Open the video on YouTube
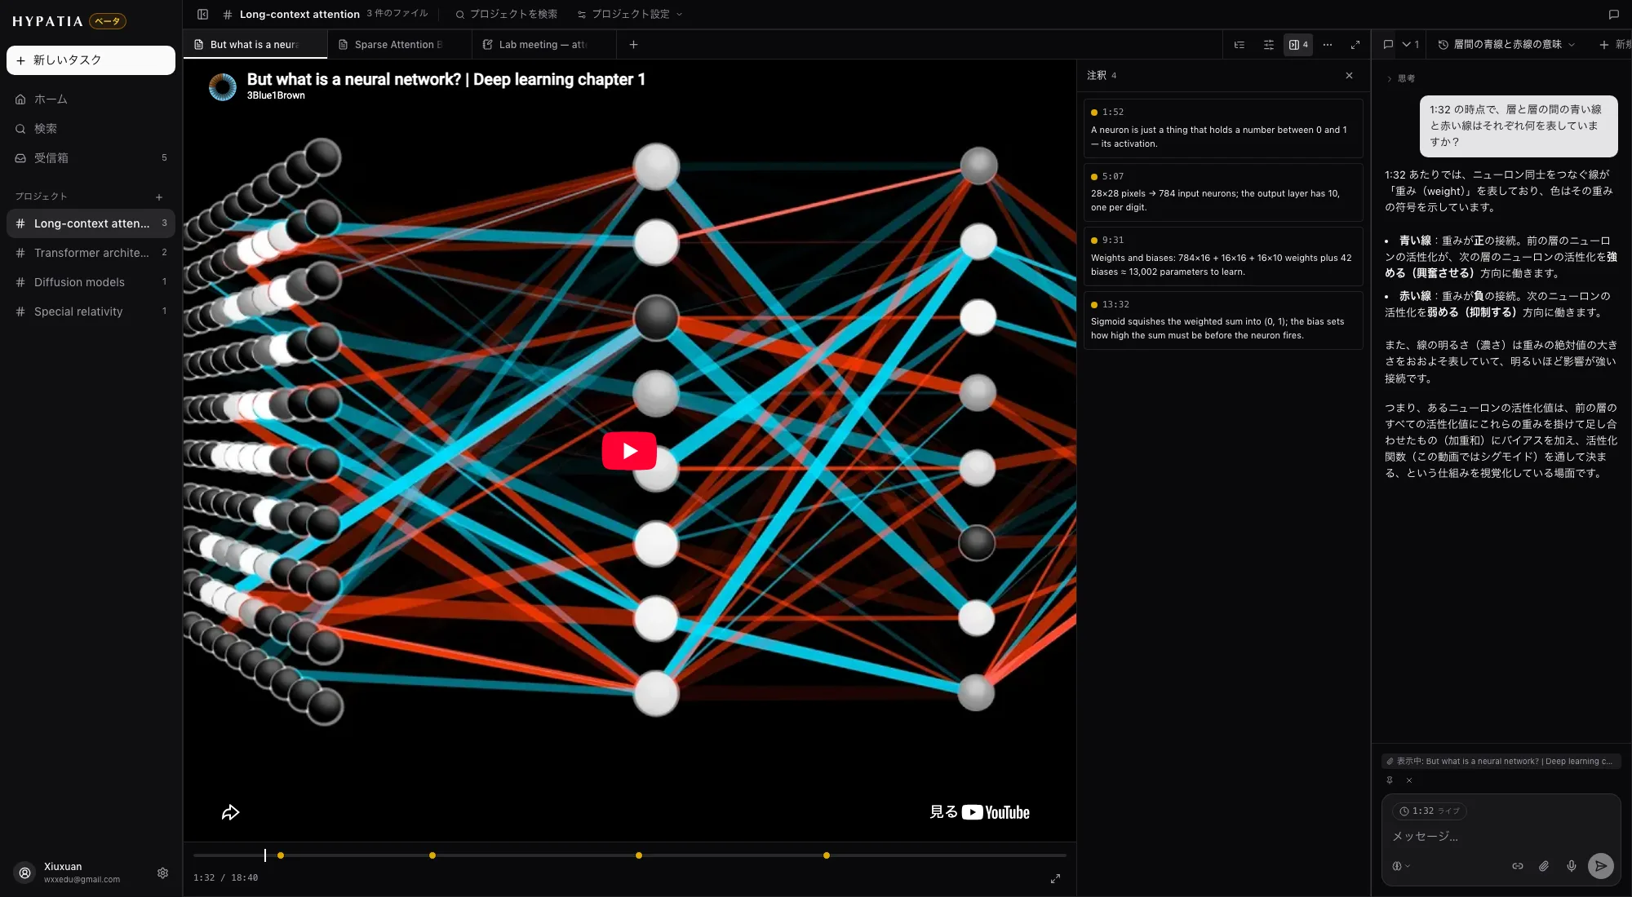The width and height of the screenshot is (1632, 897). tap(979, 812)
